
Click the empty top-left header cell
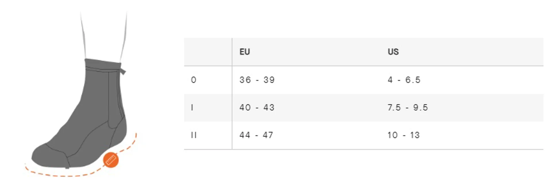click(x=208, y=52)
